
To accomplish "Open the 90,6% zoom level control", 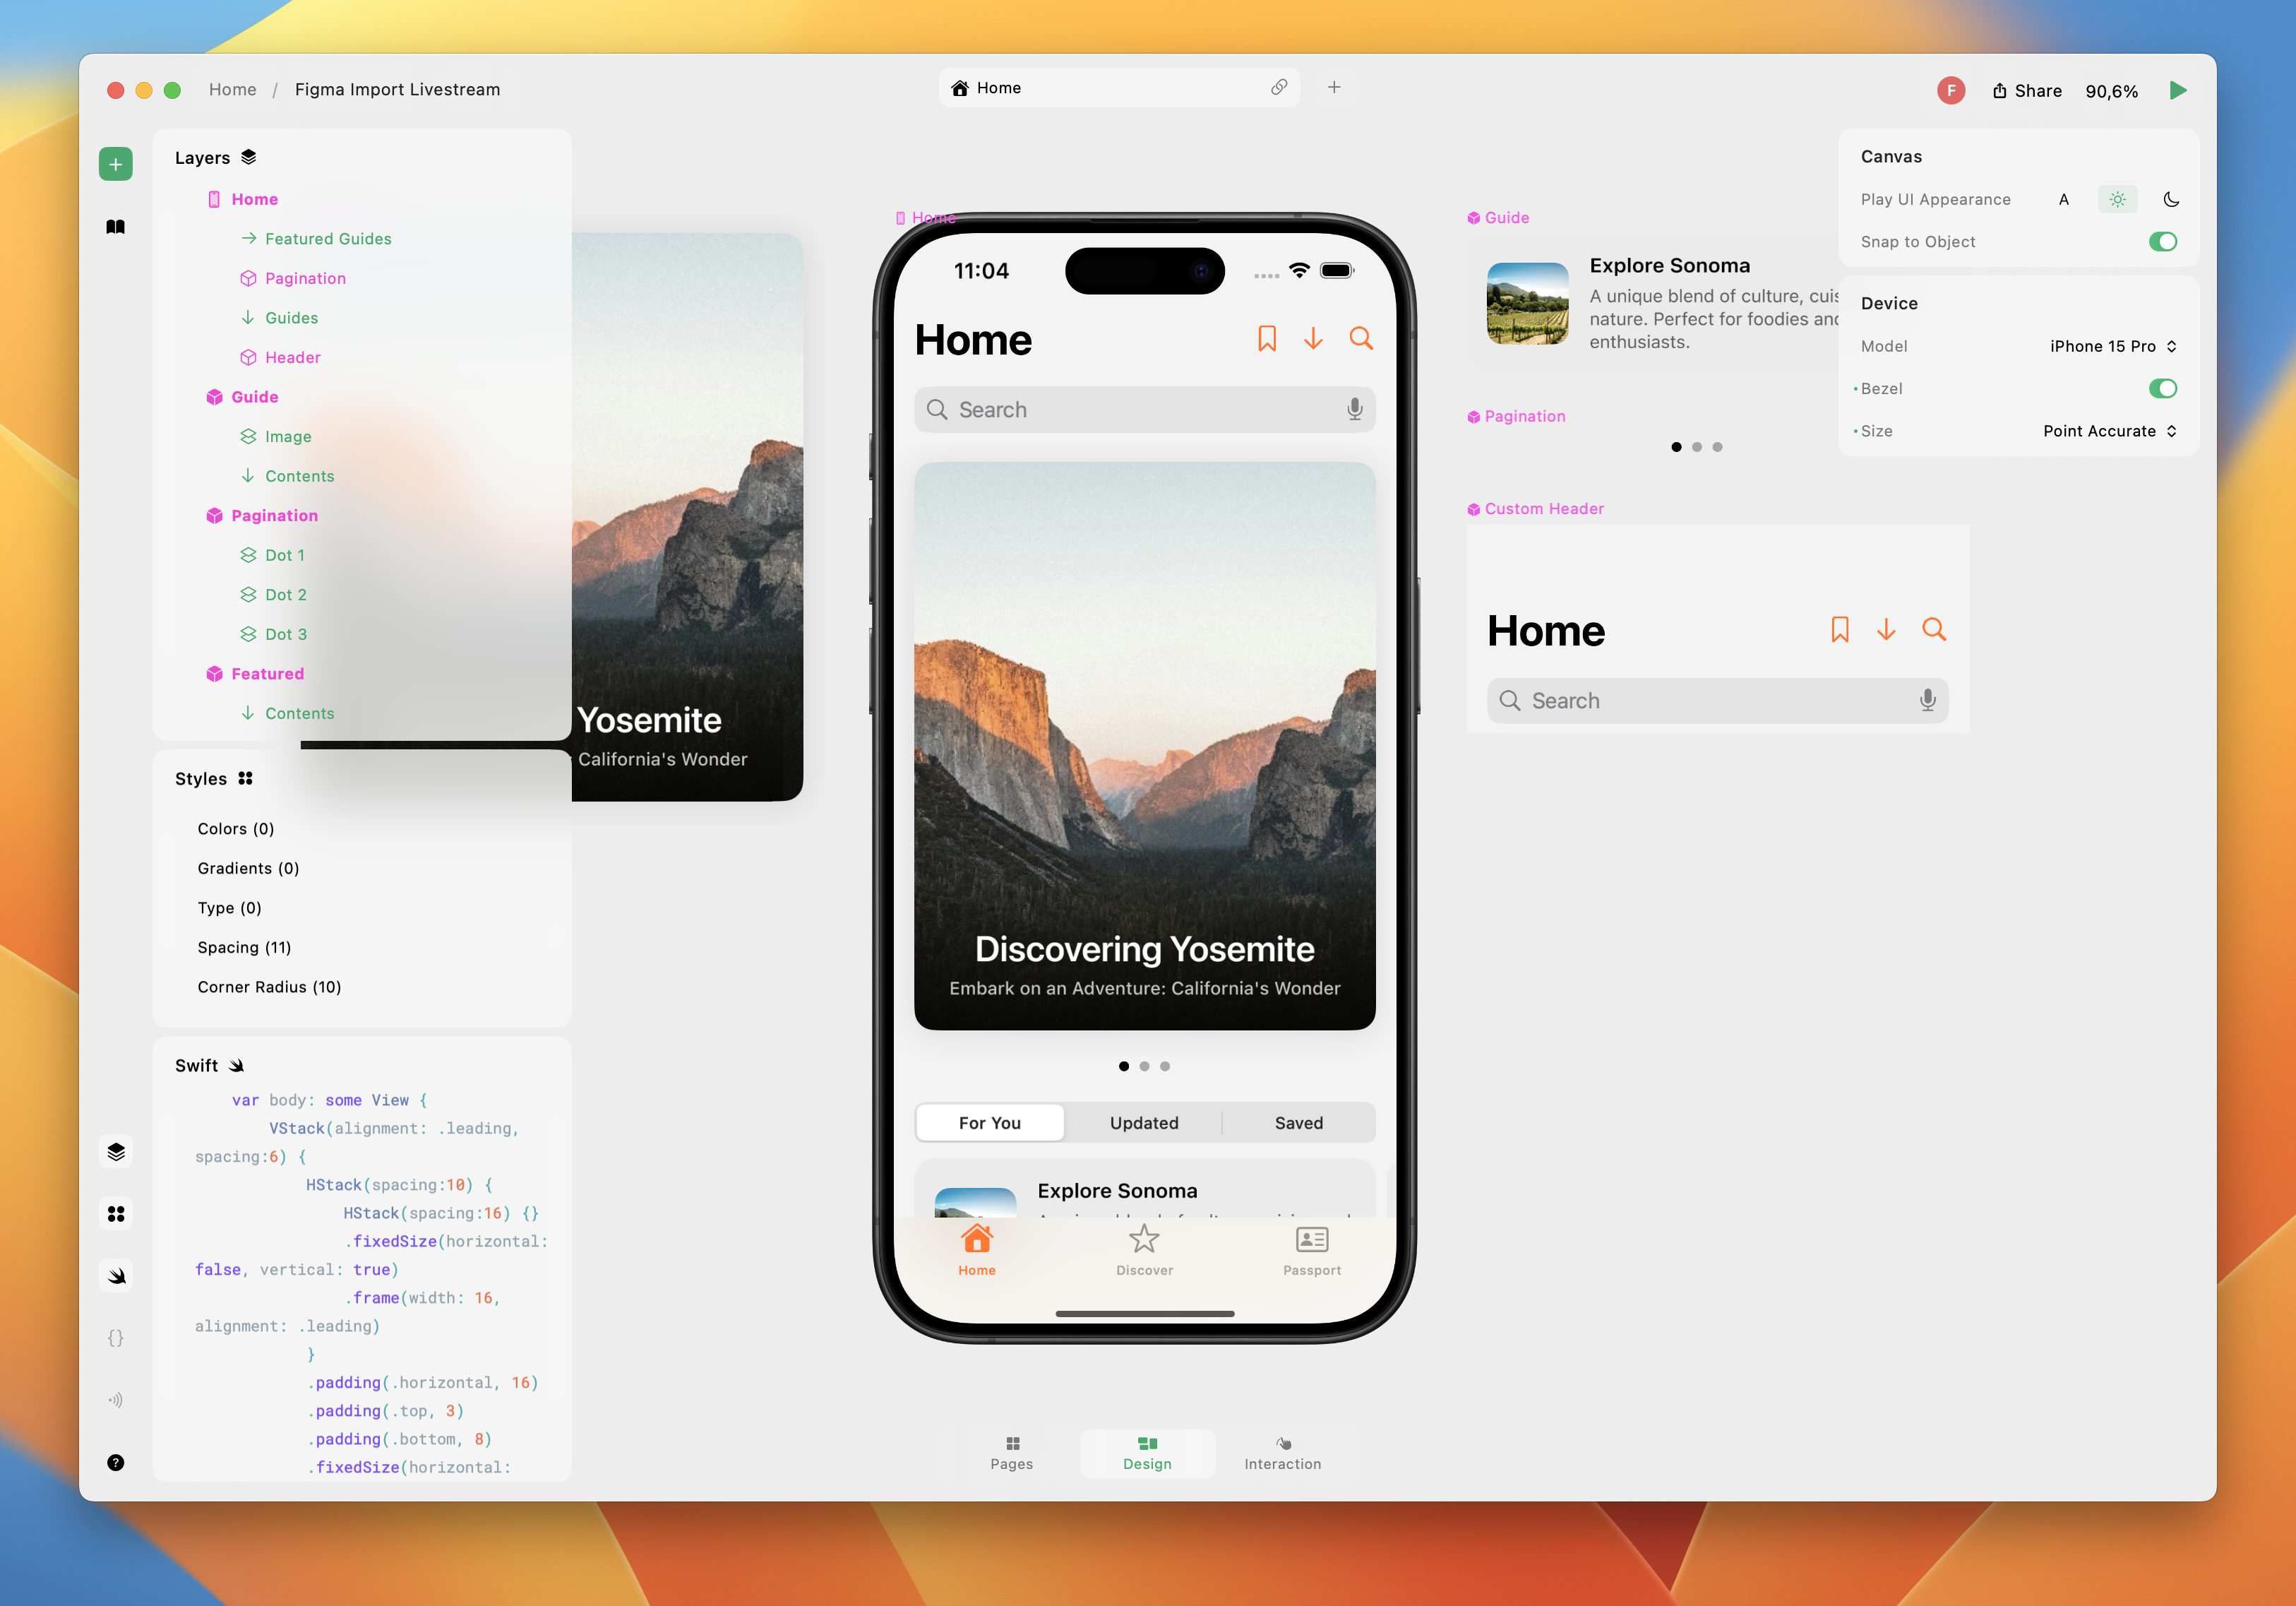I will 2111,91.
